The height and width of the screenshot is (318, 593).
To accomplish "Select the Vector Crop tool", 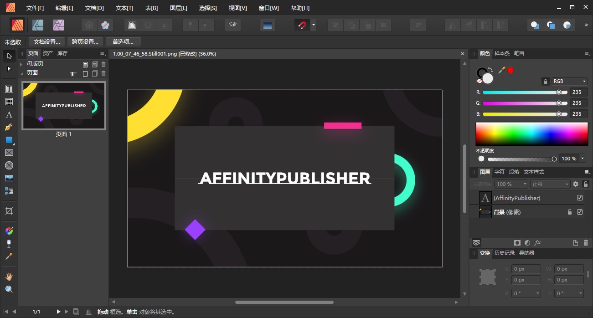I will 9,211.
